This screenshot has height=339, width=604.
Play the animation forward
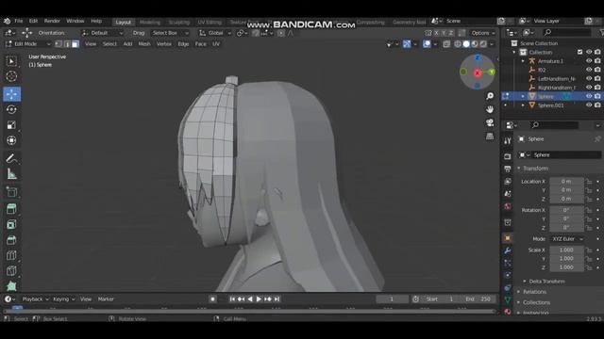tap(259, 299)
